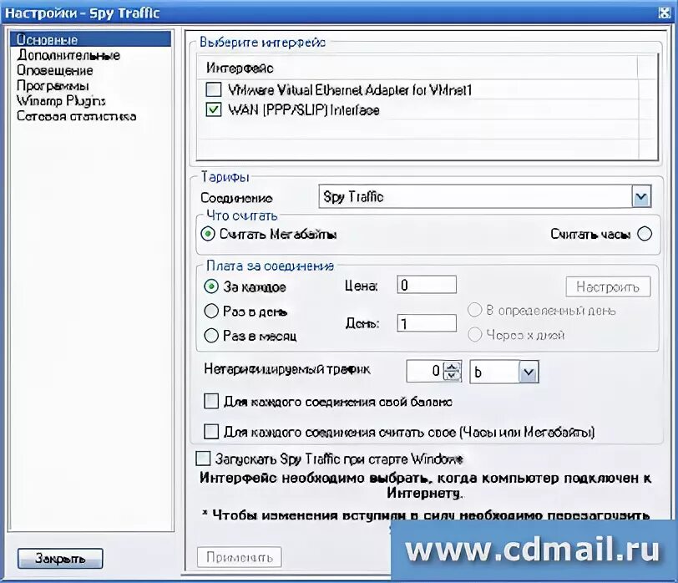This screenshot has height=583, width=678.
Task: Open the Winamp Plugins category
Action: tap(61, 101)
